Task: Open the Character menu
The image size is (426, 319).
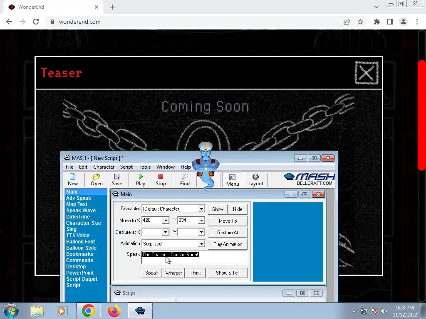Action: pos(104,167)
